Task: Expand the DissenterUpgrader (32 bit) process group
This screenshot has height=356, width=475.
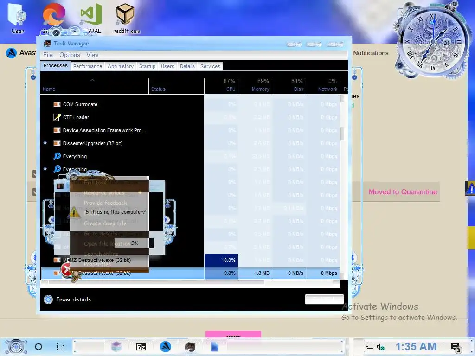Action: click(45, 143)
